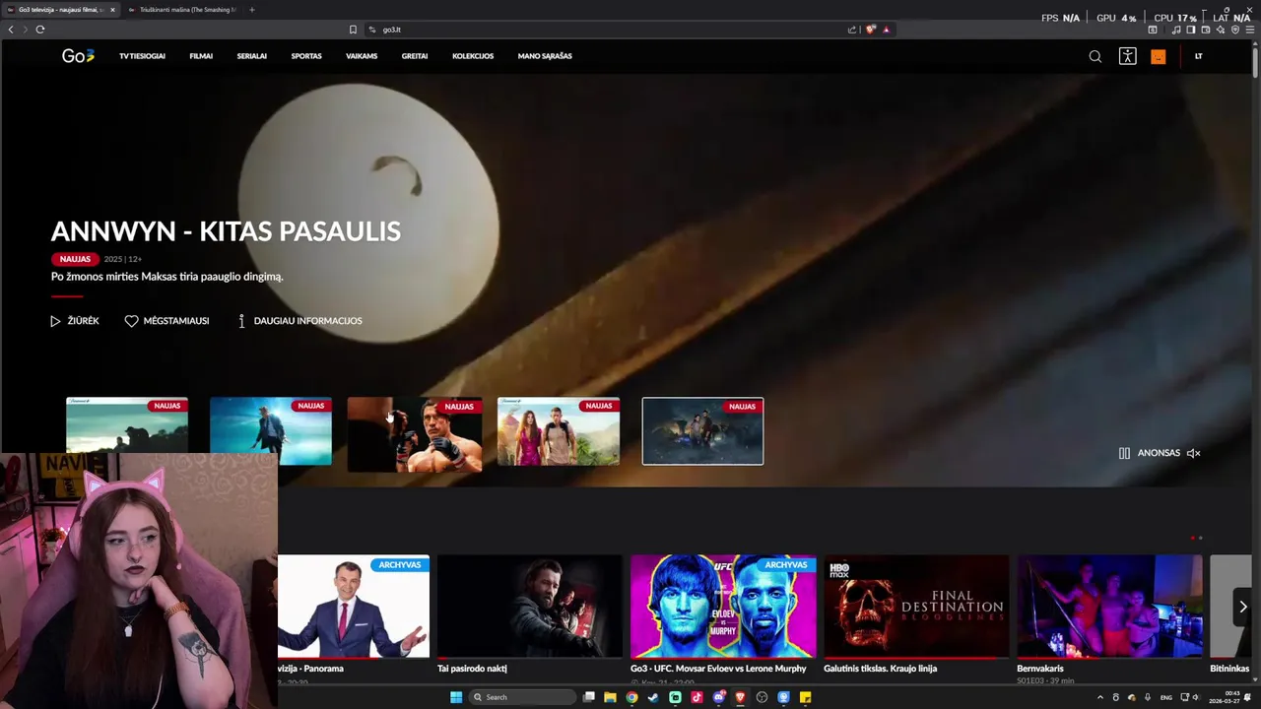Open the LT language selector

click(1199, 56)
